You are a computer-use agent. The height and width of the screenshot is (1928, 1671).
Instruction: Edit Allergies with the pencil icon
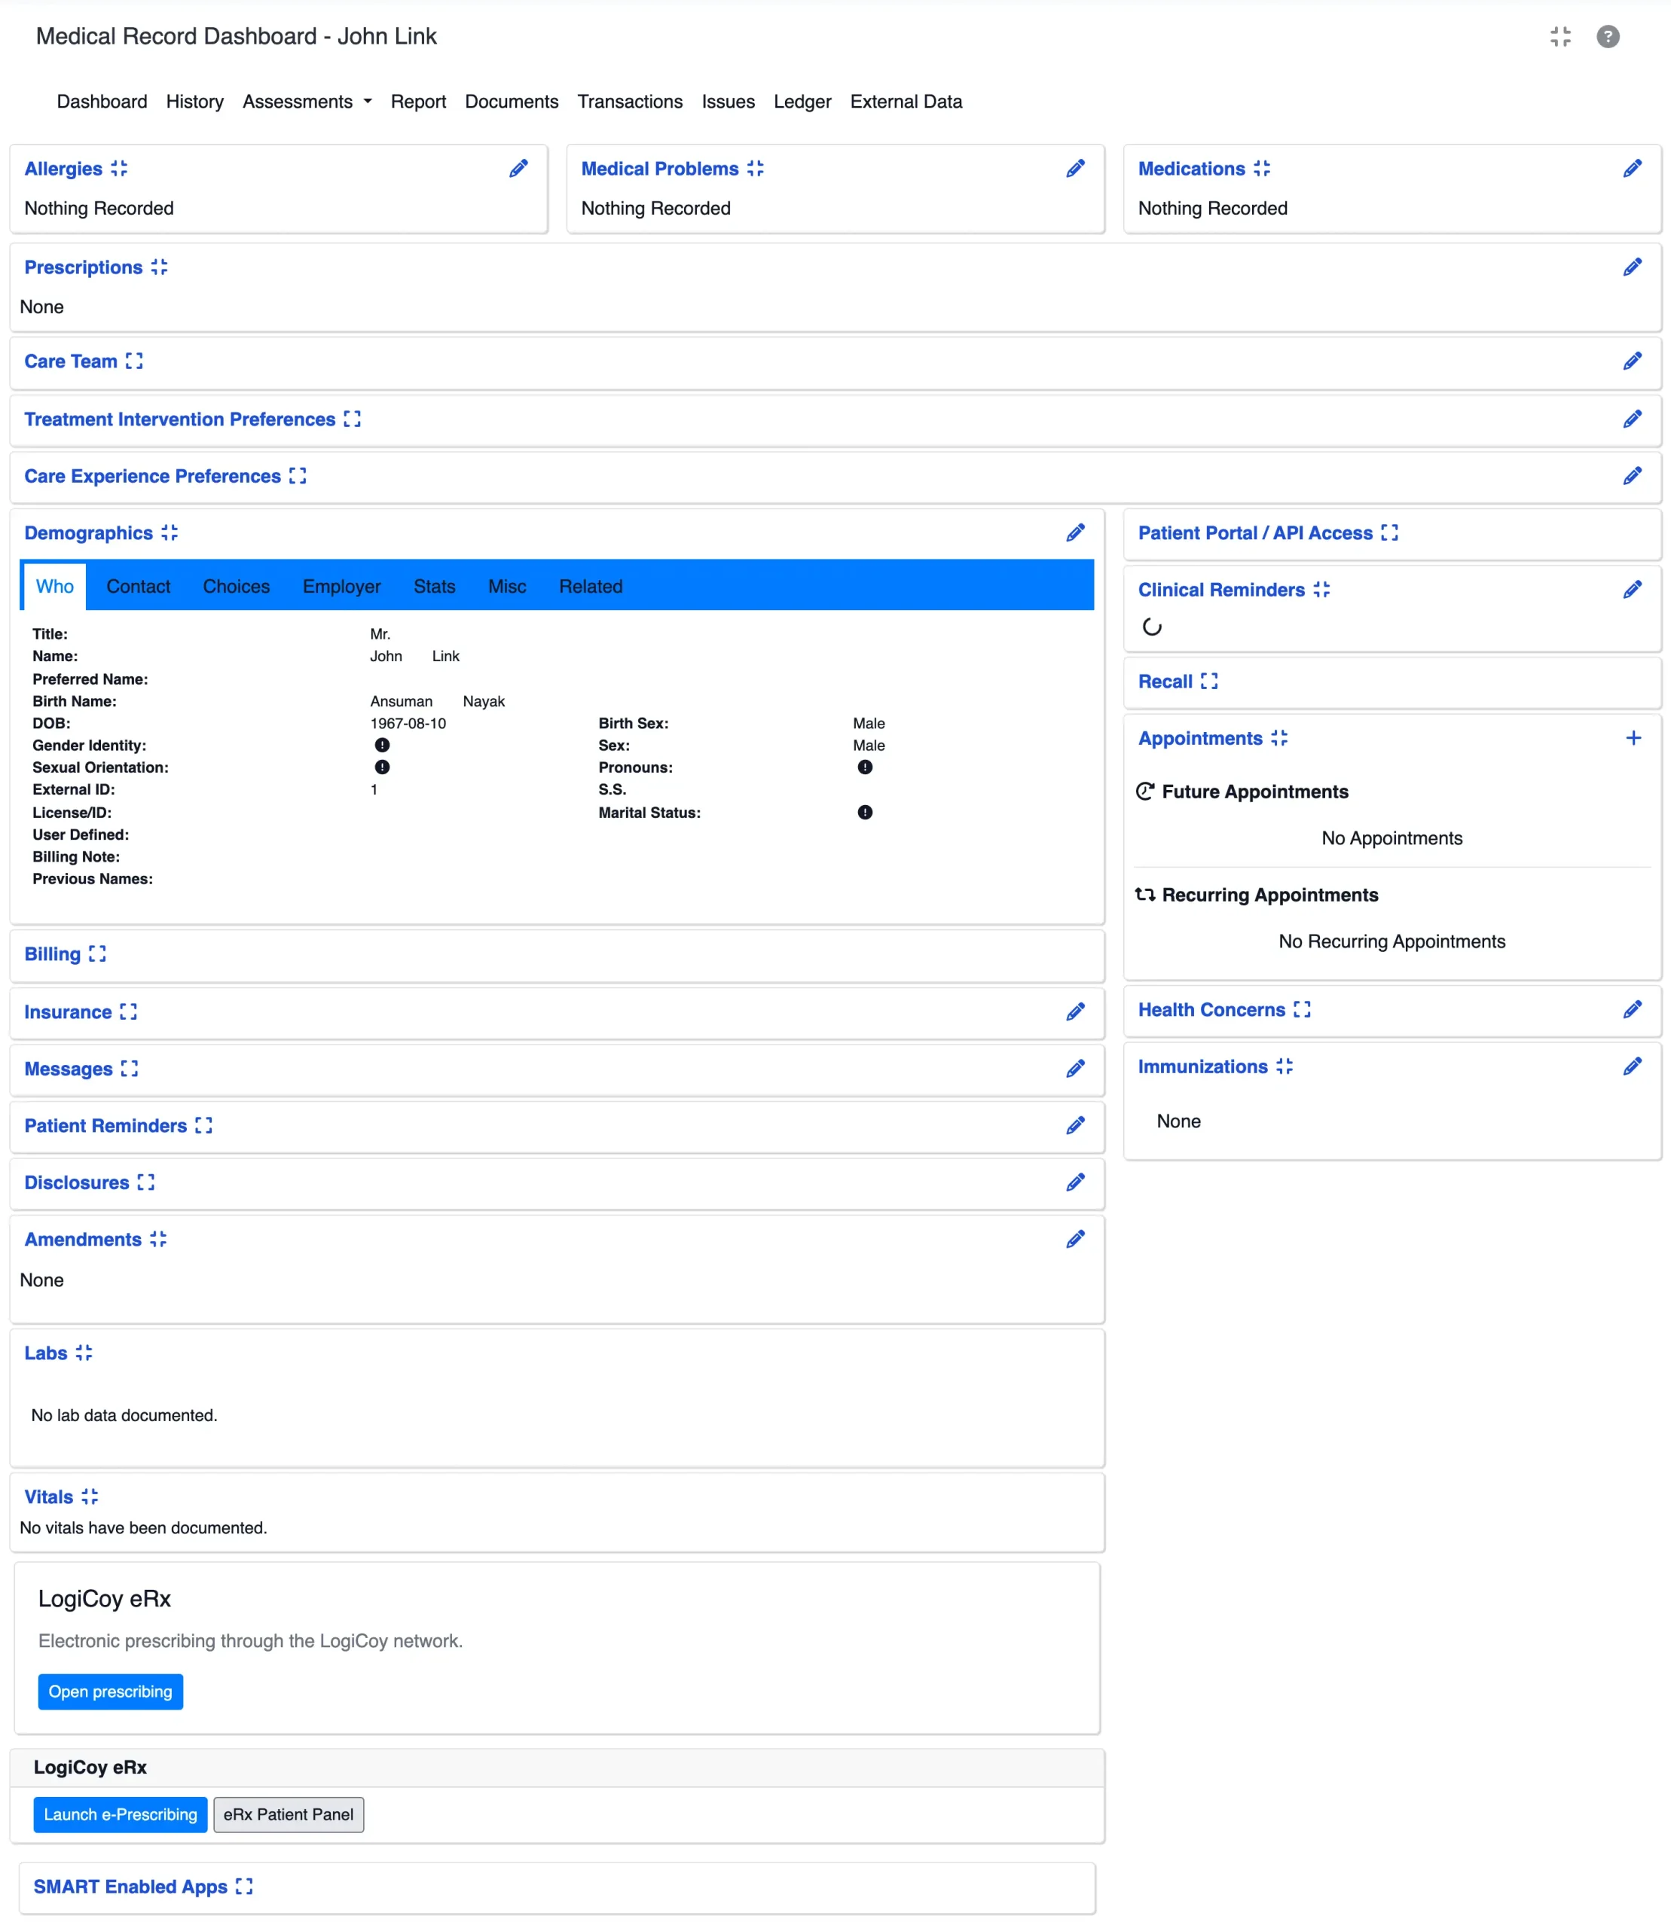tap(518, 169)
